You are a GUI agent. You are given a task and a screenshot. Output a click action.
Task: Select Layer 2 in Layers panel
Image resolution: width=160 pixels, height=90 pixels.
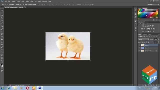pos(148,48)
